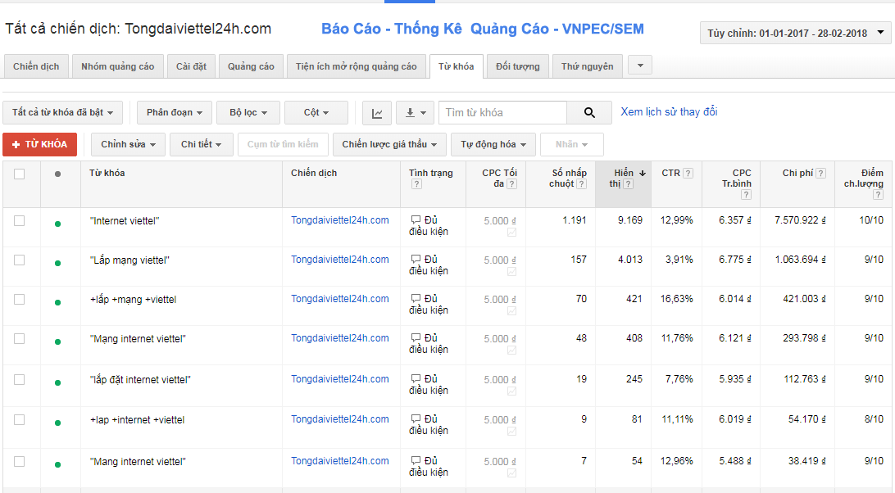The width and height of the screenshot is (895, 493).
Task: Switch to the Chiến dịch tab
Action: pyautogui.click(x=36, y=66)
